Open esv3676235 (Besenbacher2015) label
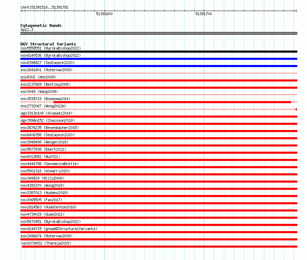 (x=50, y=128)
